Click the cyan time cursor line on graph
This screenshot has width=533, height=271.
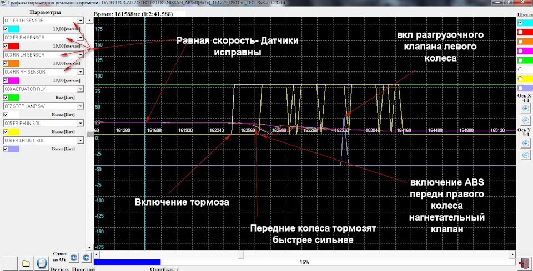point(145,134)
